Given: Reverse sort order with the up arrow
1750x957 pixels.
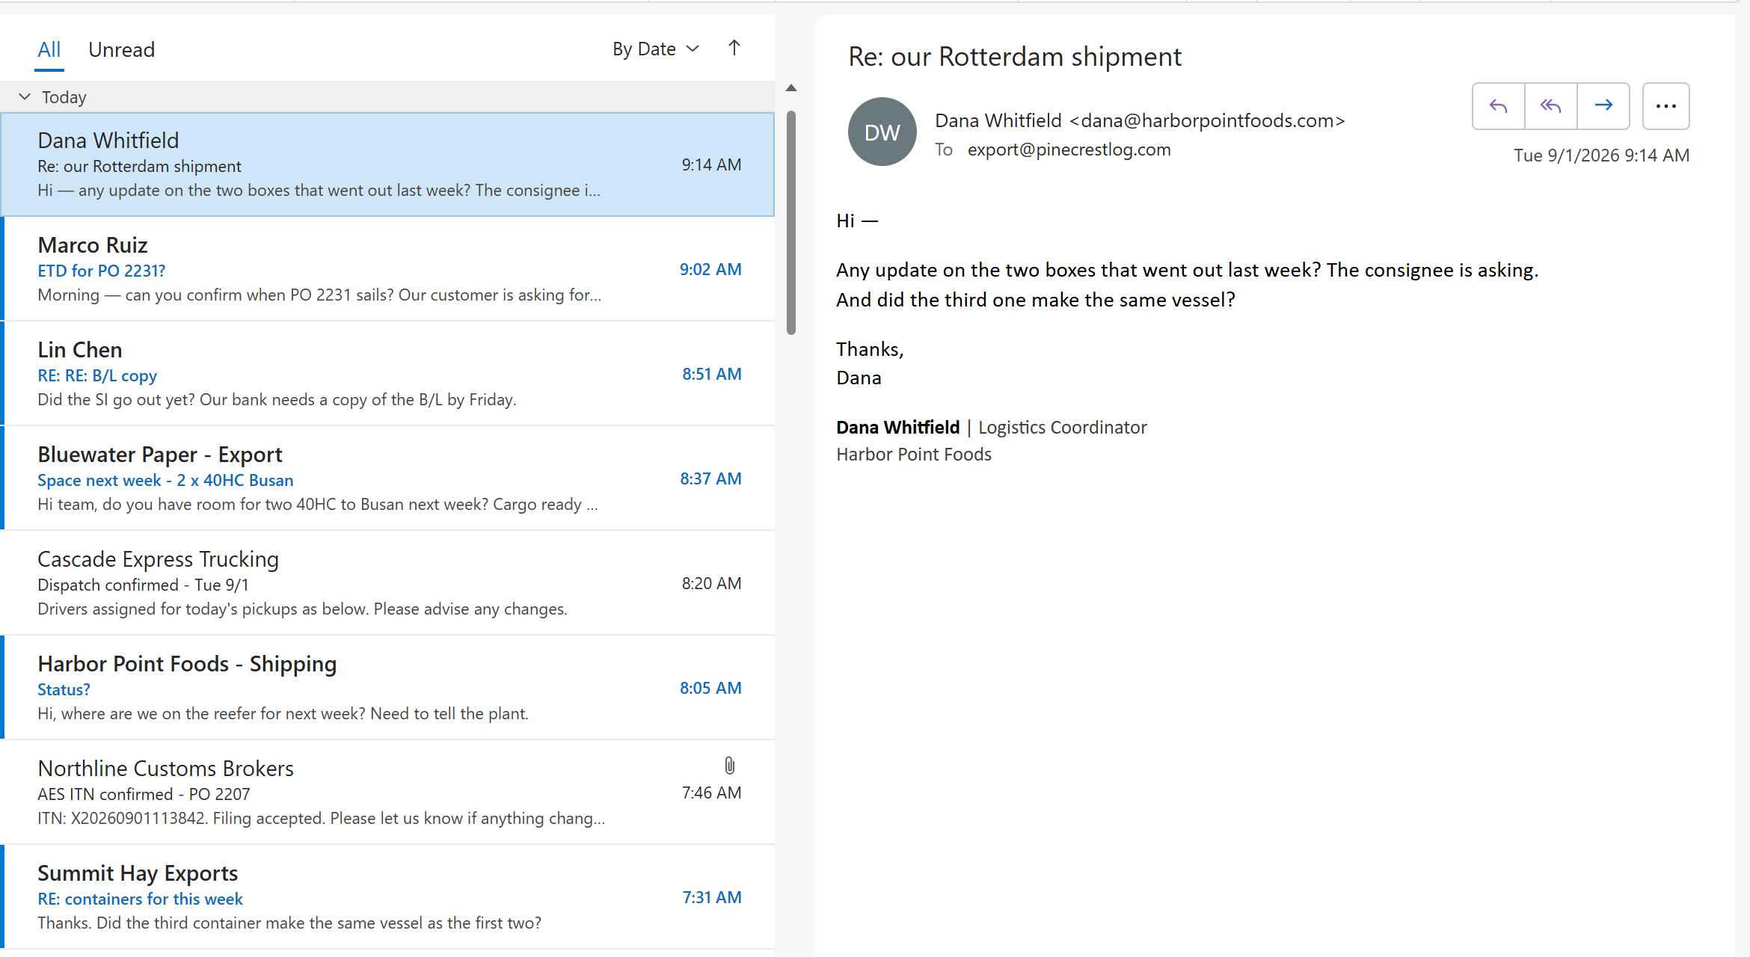Looking at the screenshot, I should (x=734, y=49).
